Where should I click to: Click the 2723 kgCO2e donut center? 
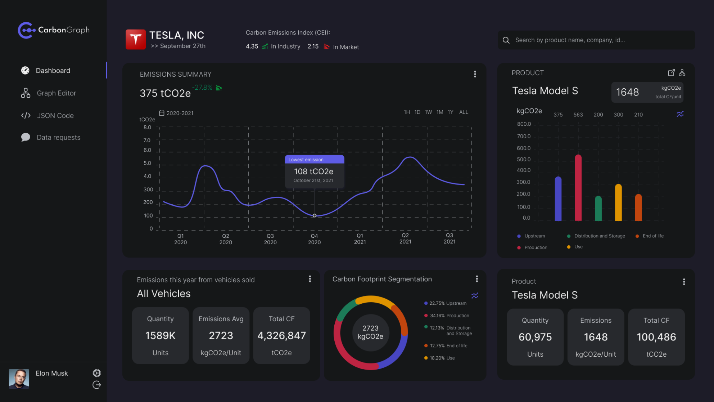click(x=371, y=332)
